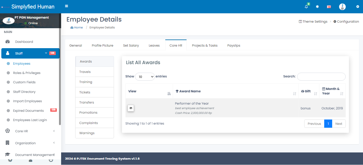Click the hamburger menu icon in header
Image resolution: width=363 pixels, height=165 pixels.
[66, 6]
